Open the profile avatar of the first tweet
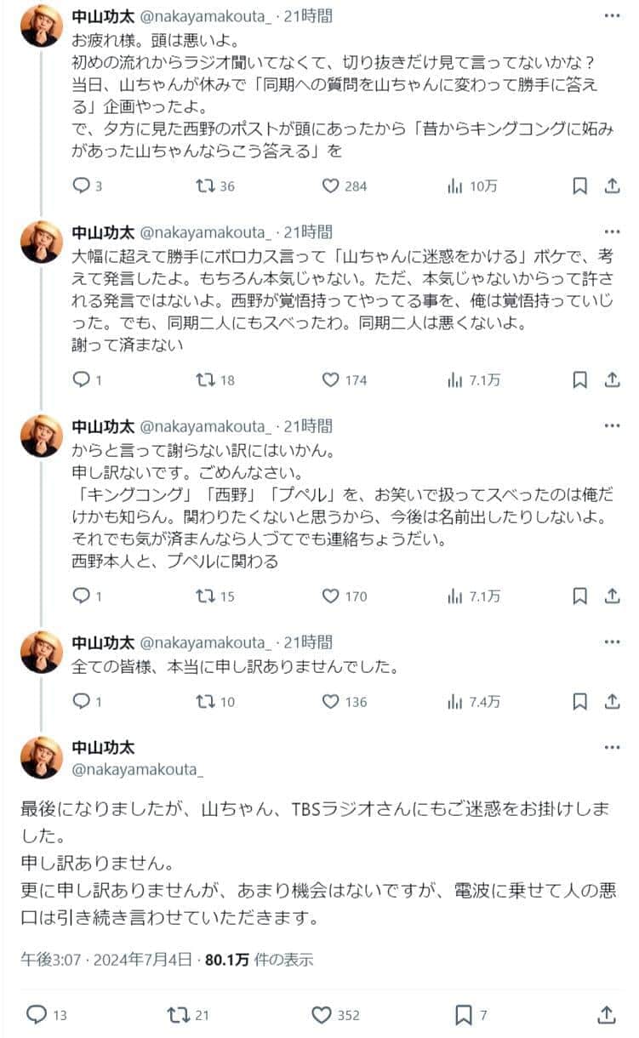Screen dimensions: 639x1038 (40, 20)
